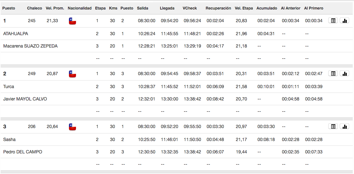Screen dimensions: 354x174
Task: Open bar chart icon for rider 245
Action: [344, 21]
